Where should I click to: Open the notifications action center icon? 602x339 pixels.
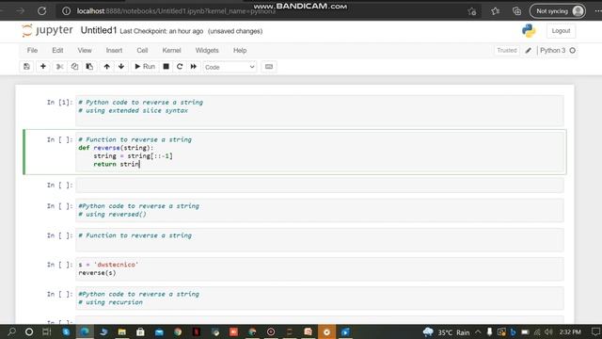pyautogui.click(x=595, y=332)
